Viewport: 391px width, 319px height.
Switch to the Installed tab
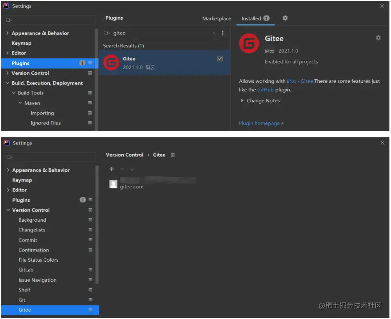tap(255, 18)
